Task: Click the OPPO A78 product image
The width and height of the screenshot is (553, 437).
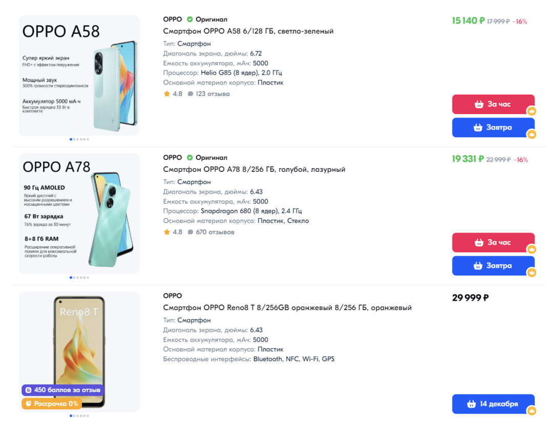Action: [x=79, y=213]
